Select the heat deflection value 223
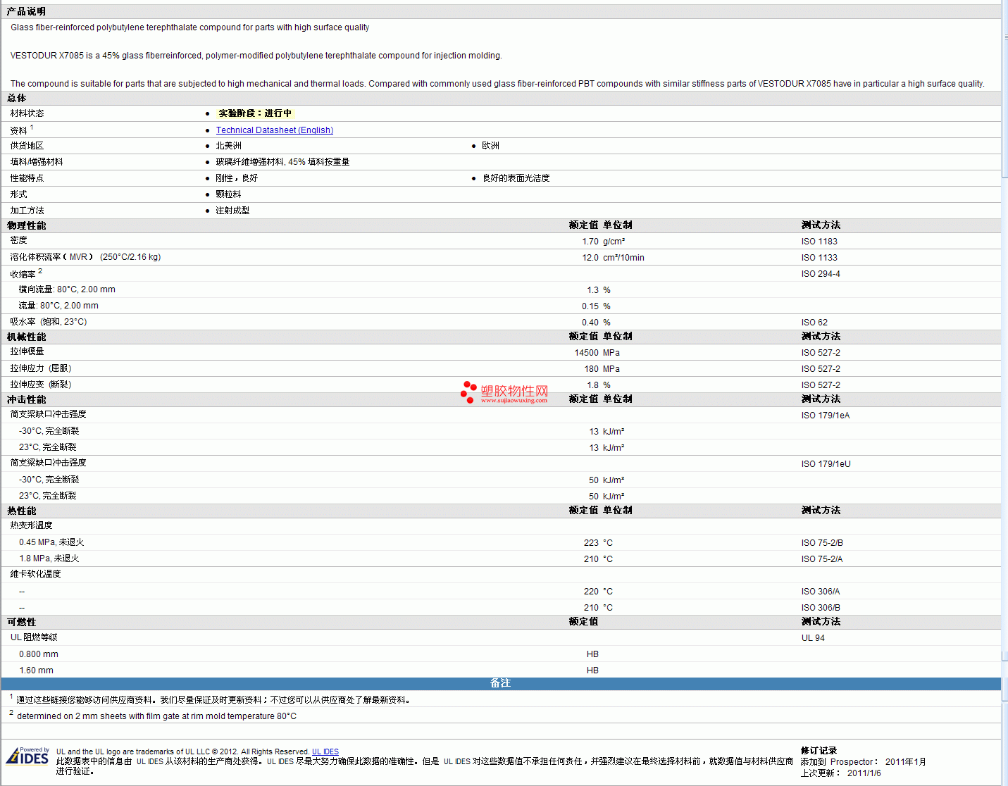The height and width of the screenshot is (786, 1008). pos(592,543)
